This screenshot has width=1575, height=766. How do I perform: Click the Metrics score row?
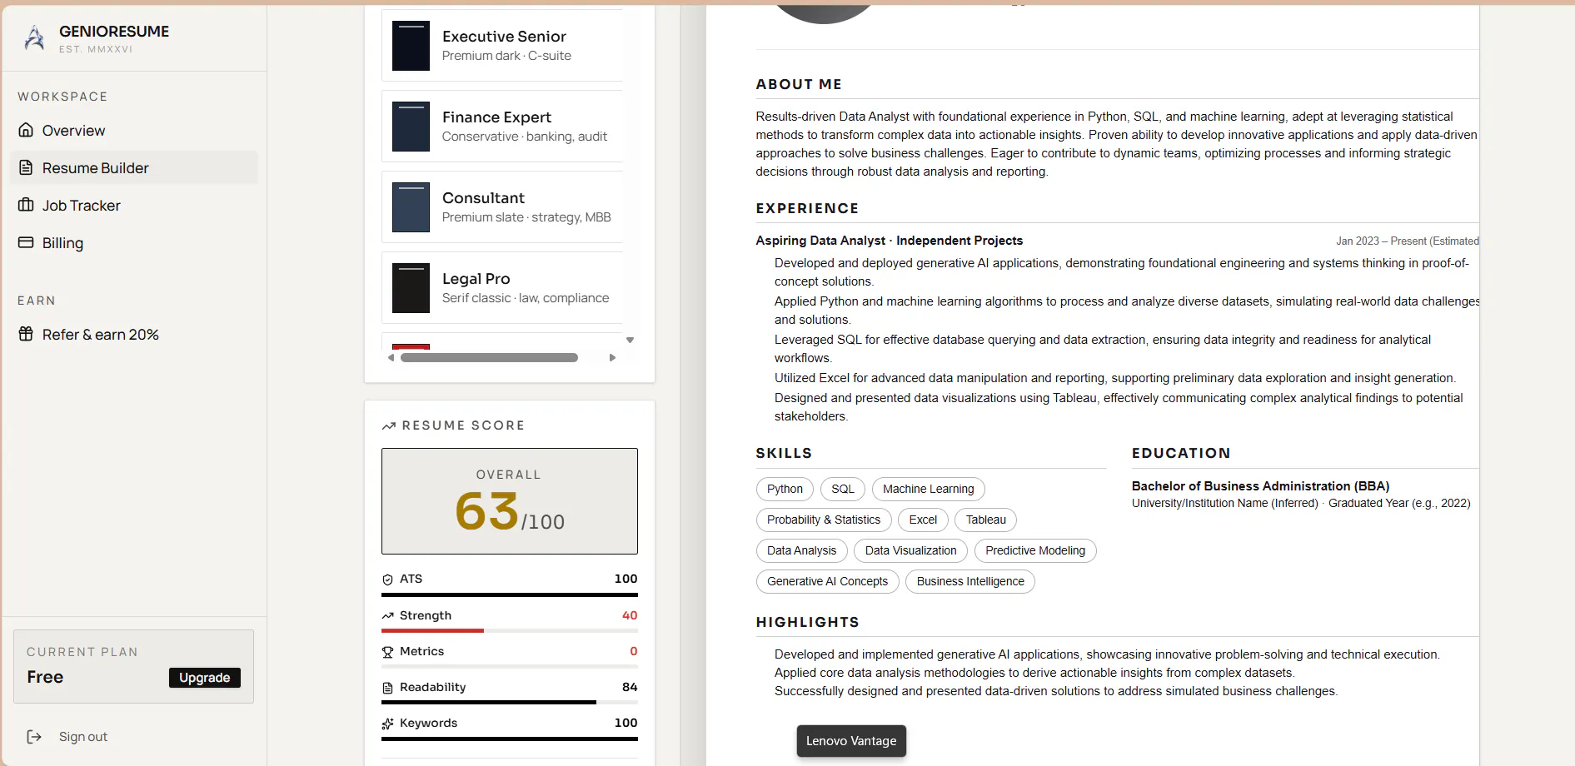(x=510, y=655)
